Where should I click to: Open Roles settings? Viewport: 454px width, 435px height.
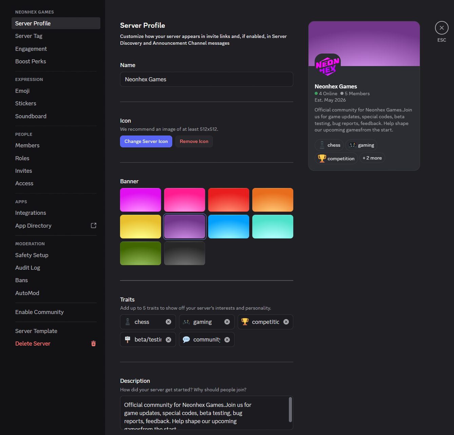click(56, 158)
